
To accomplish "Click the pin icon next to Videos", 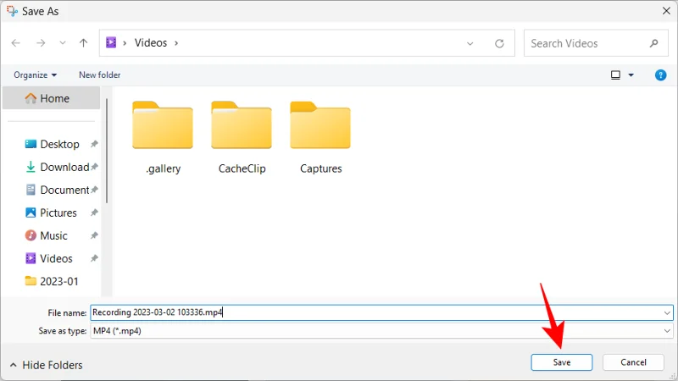I will click(94, 258).
